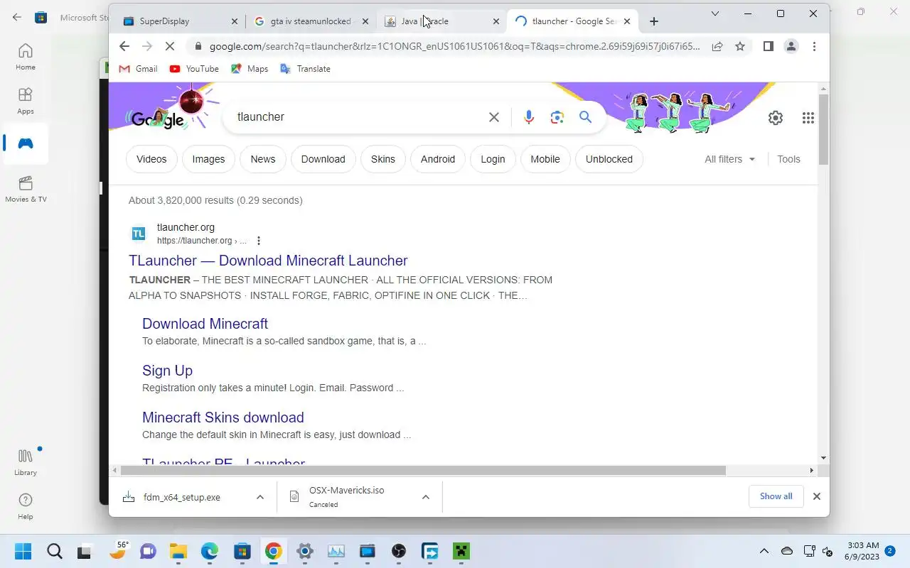
Task: Click the horizontal page scrollbar
Action: pos(423,470)
